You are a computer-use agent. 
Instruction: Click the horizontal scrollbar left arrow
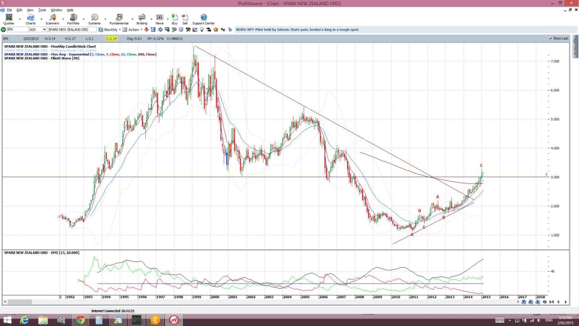point(5,302)
